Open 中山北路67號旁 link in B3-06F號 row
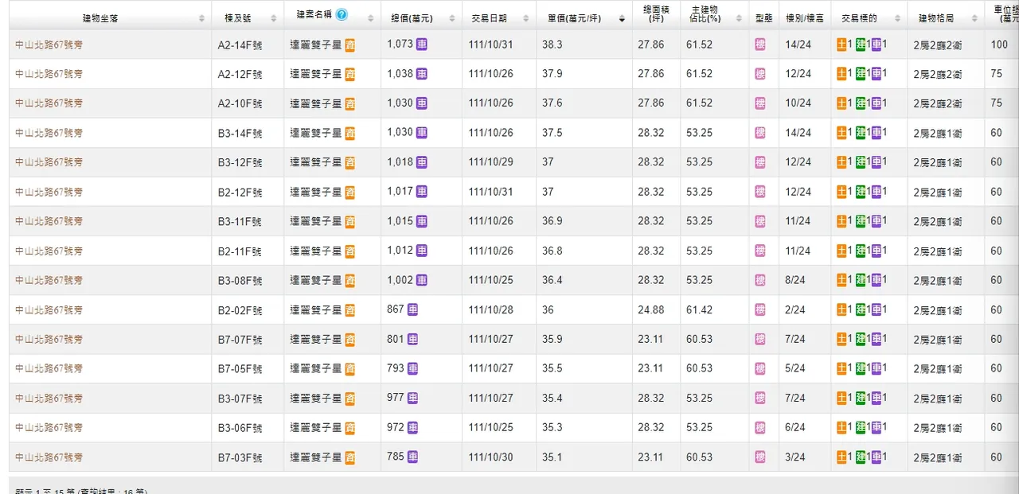 click(49, 427)
